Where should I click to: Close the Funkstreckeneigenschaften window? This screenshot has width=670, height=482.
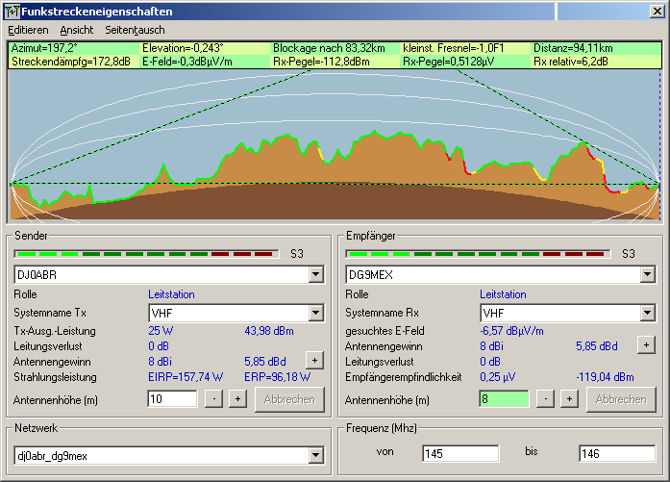657,12
